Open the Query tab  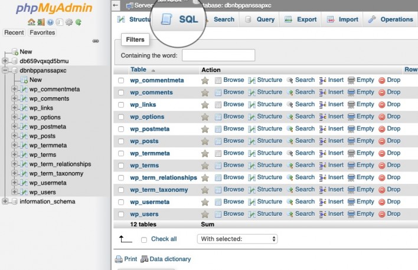[x=259, y=19]
